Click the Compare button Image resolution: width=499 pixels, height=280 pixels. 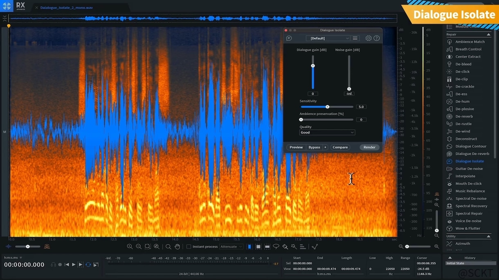tap(340, 147)
